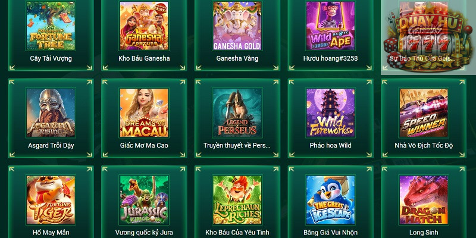The image size is (476, 238).
Task: Click the Nhà Vô Địch Tốc Độ title
Action: [x=424, y=145]
